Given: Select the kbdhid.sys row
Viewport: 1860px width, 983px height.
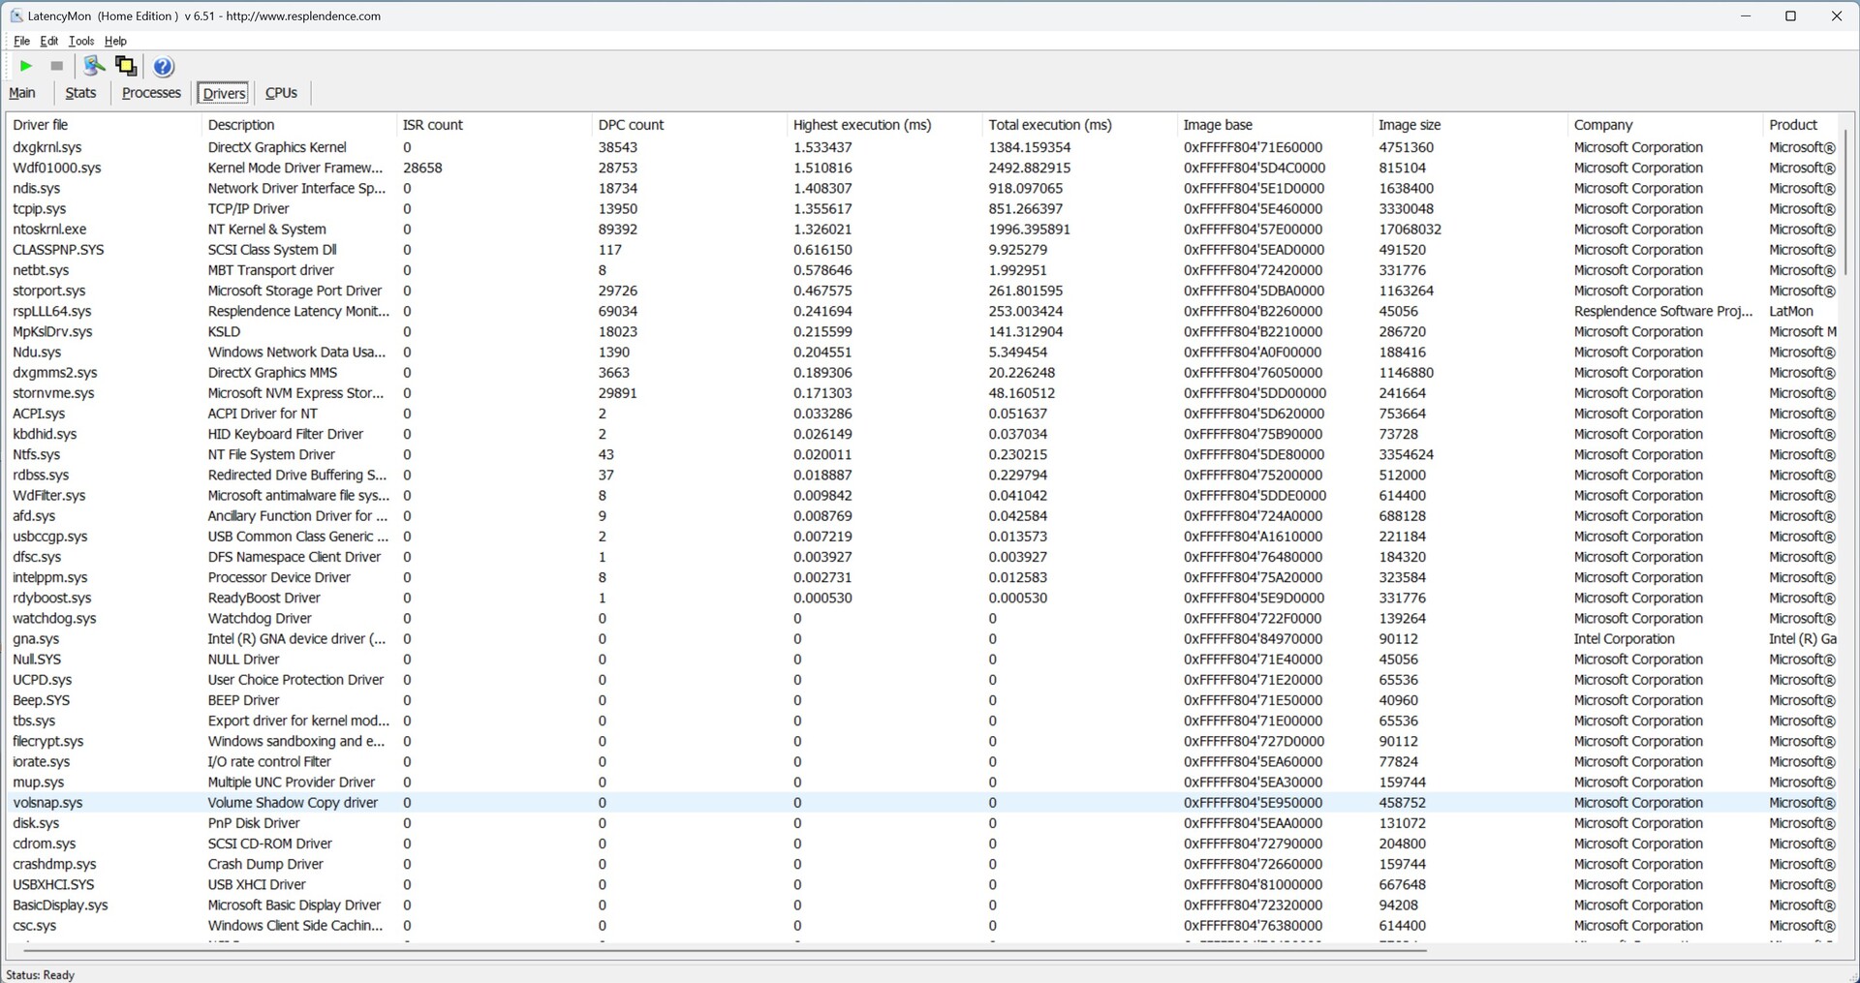Looking at the screenshot, I should [923, 434].
